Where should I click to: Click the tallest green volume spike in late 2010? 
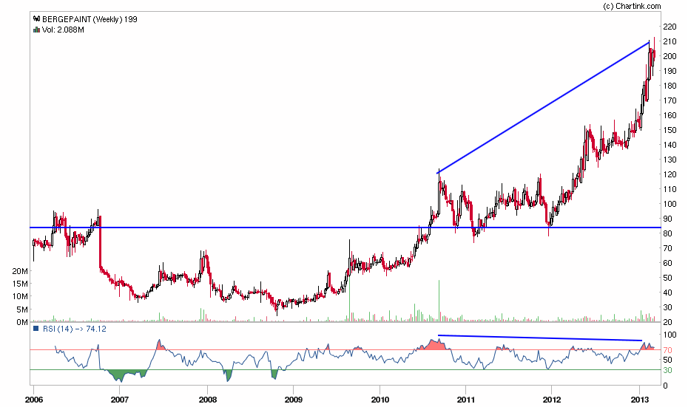click(x=439, y=301)
